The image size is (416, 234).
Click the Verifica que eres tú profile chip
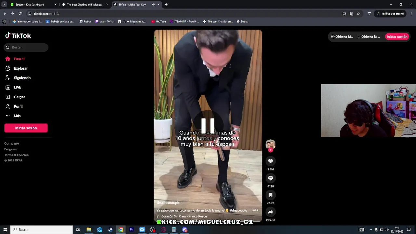tap(390, 14)
